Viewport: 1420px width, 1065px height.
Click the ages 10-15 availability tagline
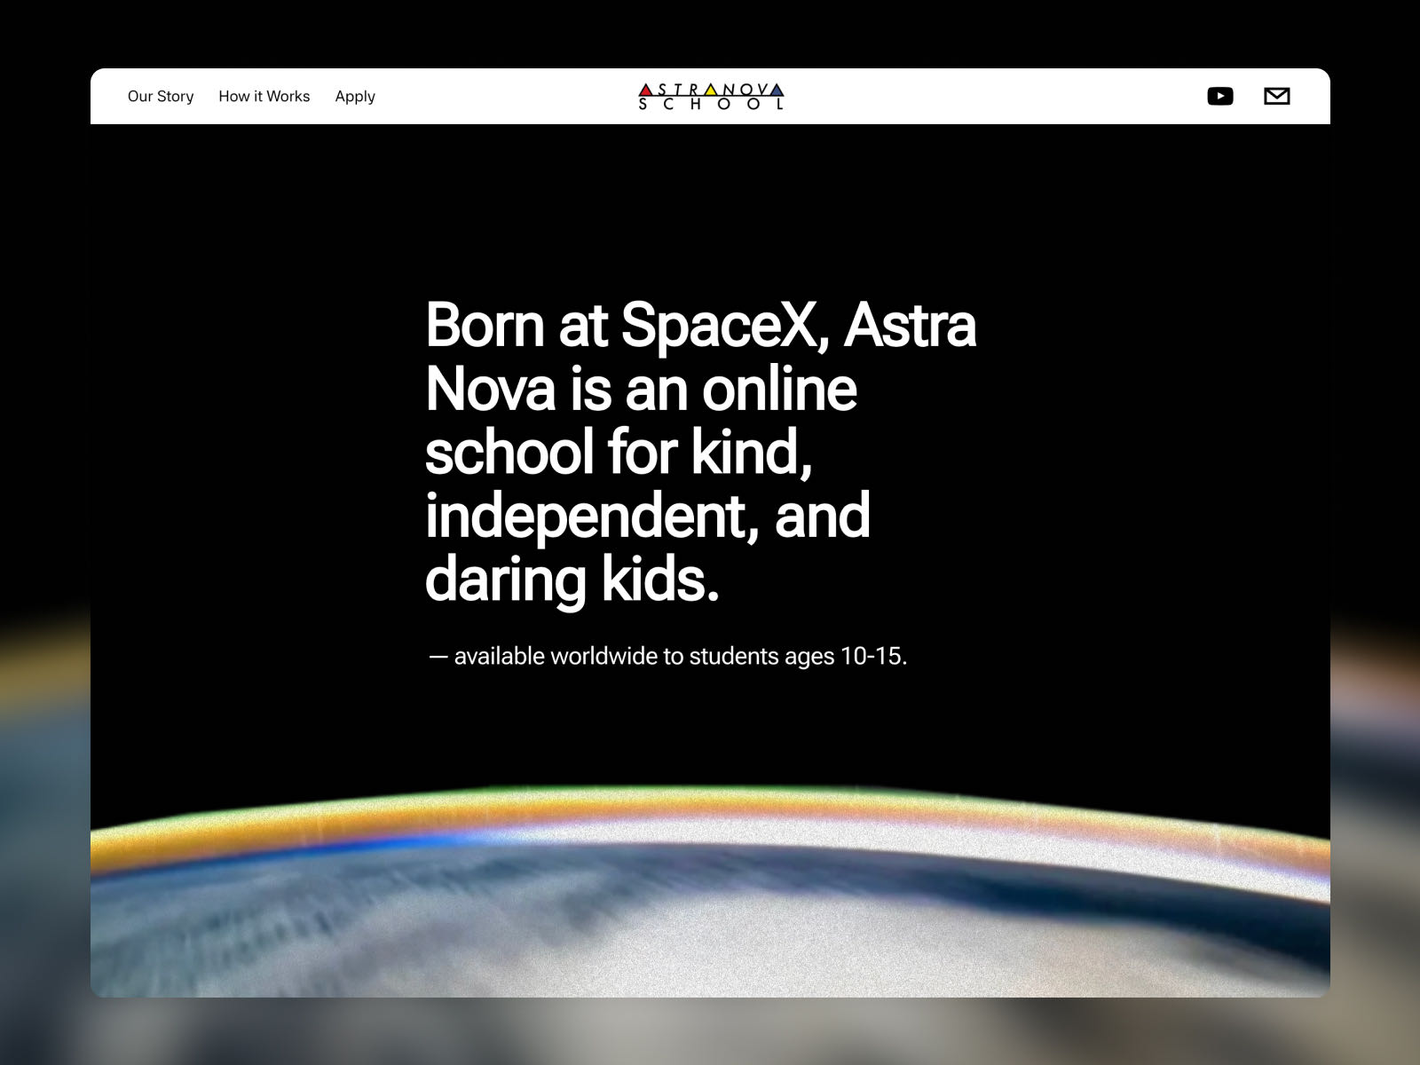coord(669,657)
